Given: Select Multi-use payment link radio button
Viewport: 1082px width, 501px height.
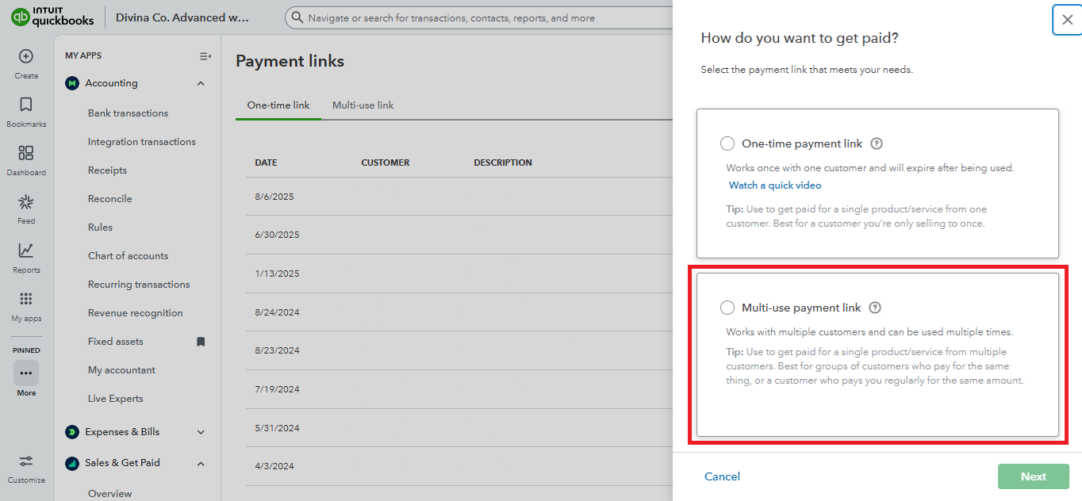Looking at the screenshot, I should (727, 308).
